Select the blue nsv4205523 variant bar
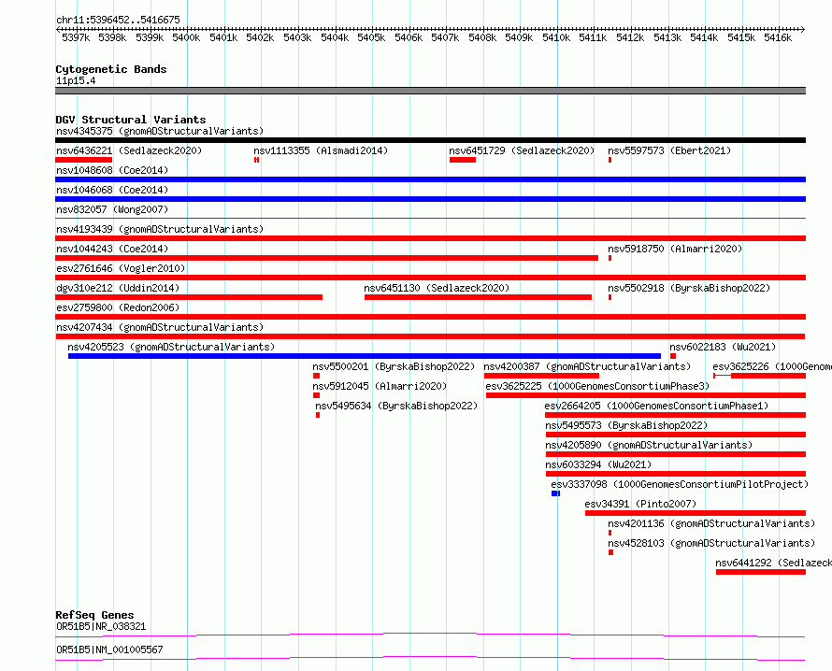This screenshot has width=832, height=671. [365, 356]
